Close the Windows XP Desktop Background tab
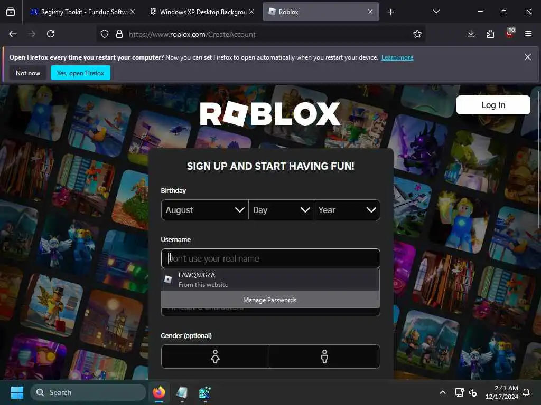Viewport: 541px width, 405px height. pos(251,12)
